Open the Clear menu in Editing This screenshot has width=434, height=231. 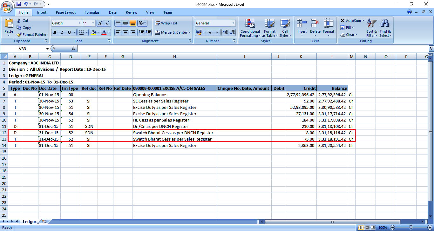(349, 35)
